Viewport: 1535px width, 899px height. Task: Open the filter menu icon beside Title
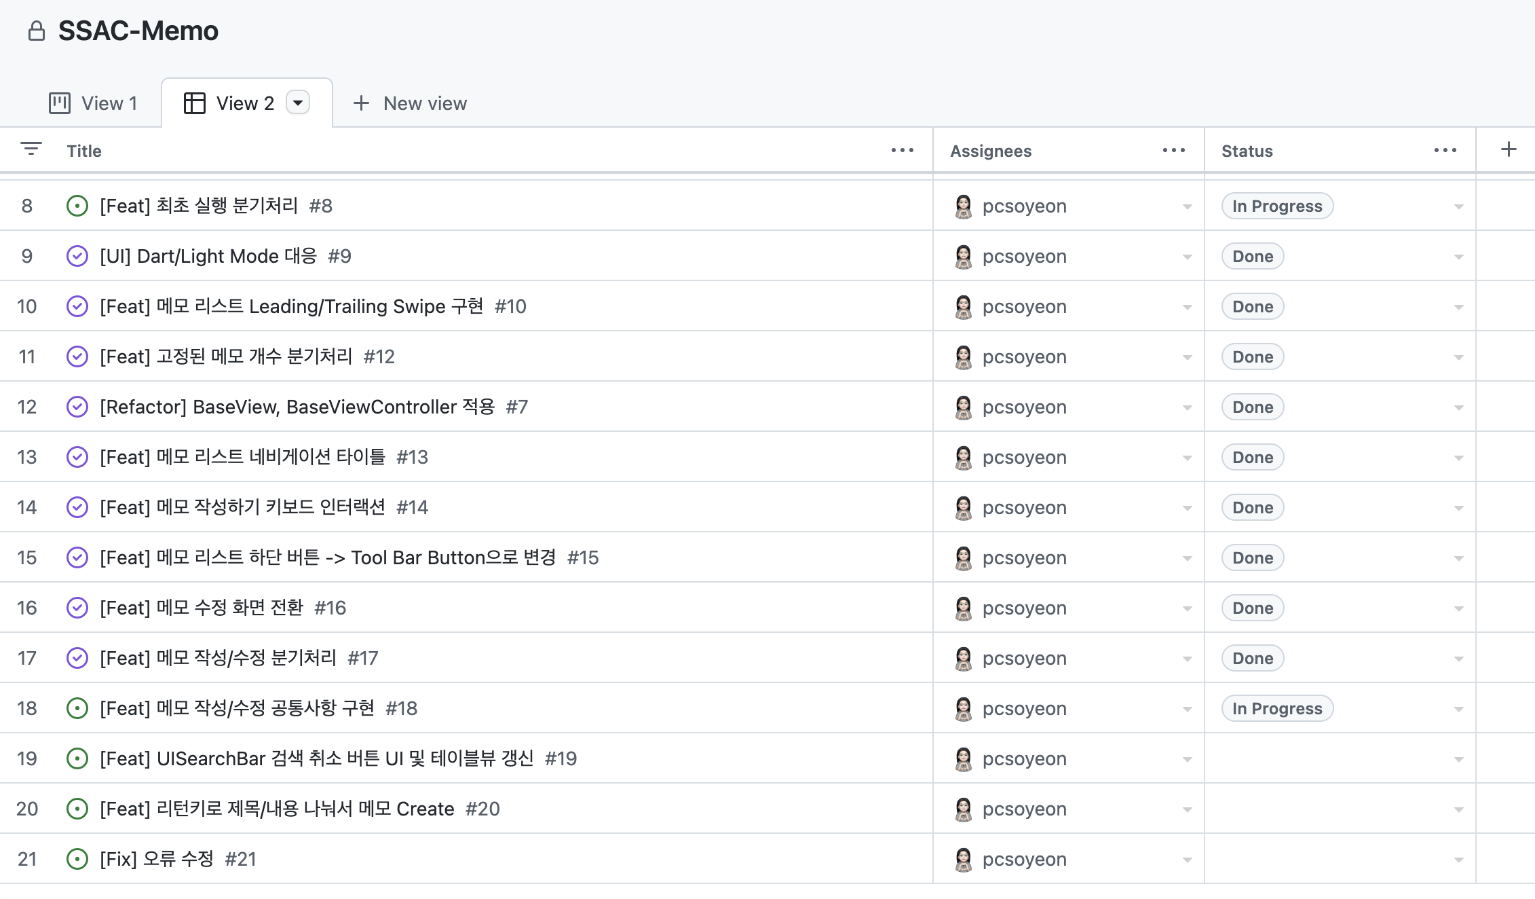pos(31,149)
